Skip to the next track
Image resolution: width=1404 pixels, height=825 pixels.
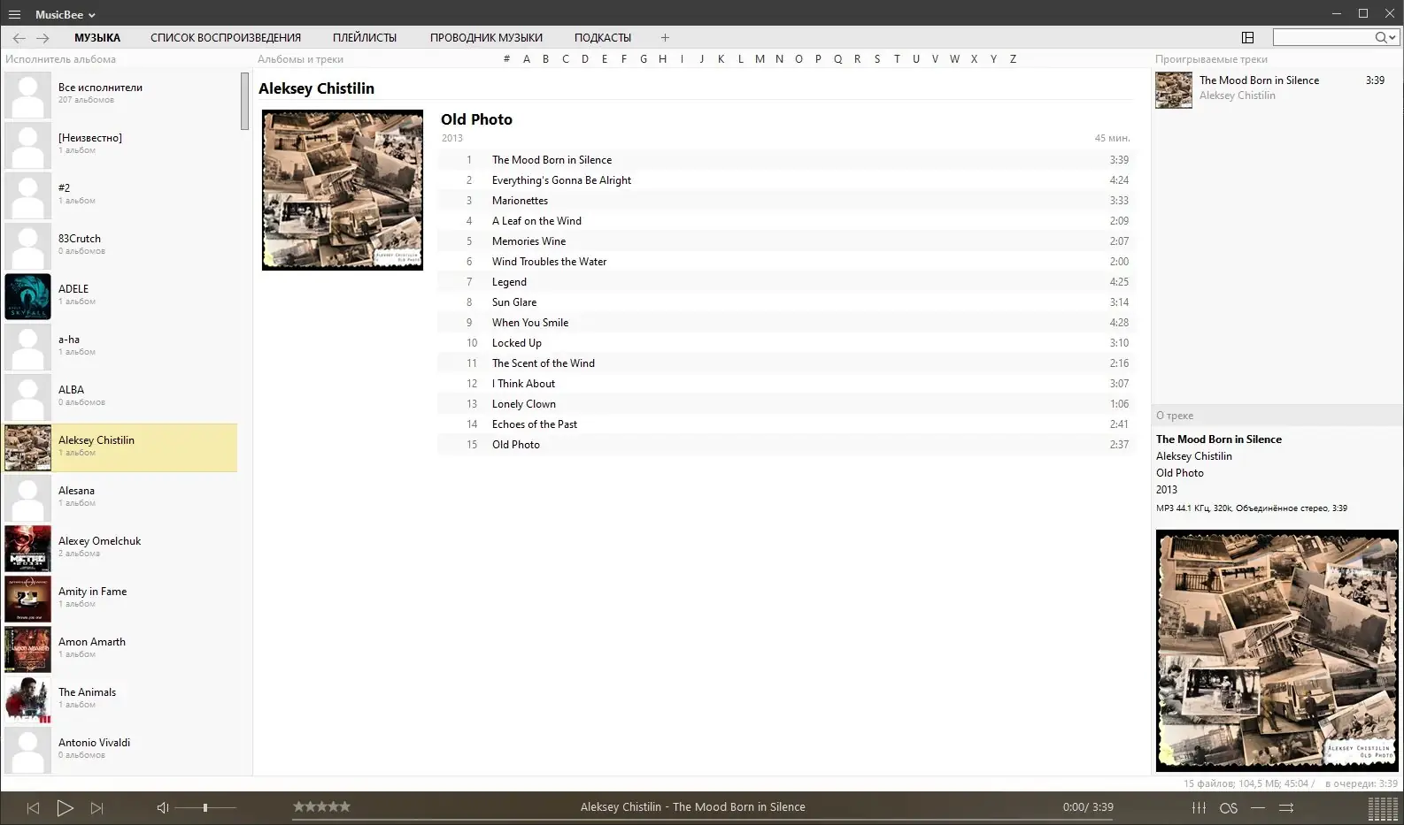tap(97, 807)
